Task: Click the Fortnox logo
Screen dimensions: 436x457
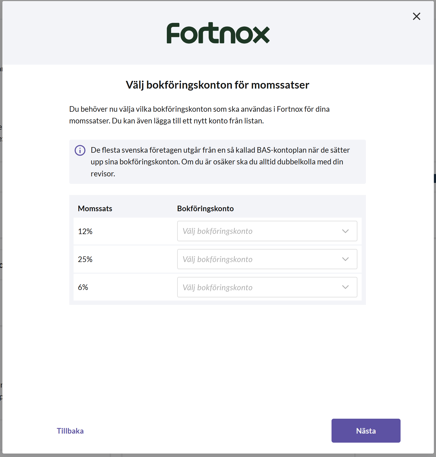Action: pos(218,33)
